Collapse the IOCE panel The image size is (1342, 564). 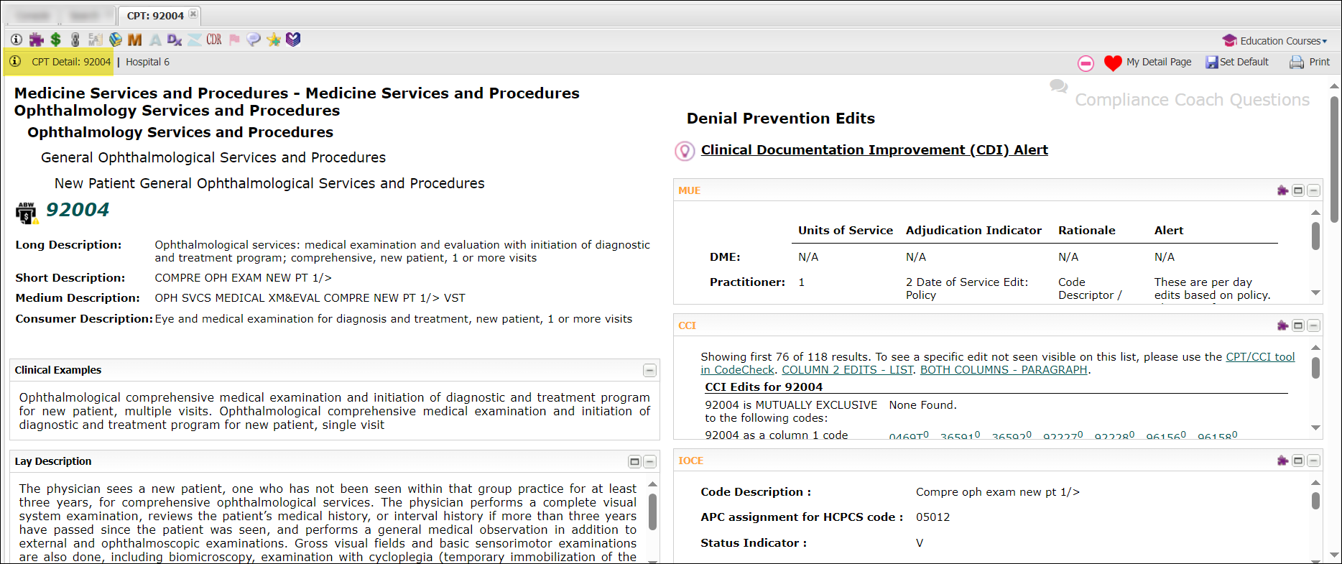(x=1313, y=461)
